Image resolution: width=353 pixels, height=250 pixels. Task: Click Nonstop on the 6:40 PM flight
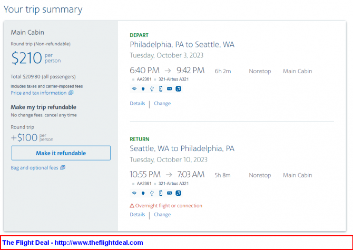260,71
